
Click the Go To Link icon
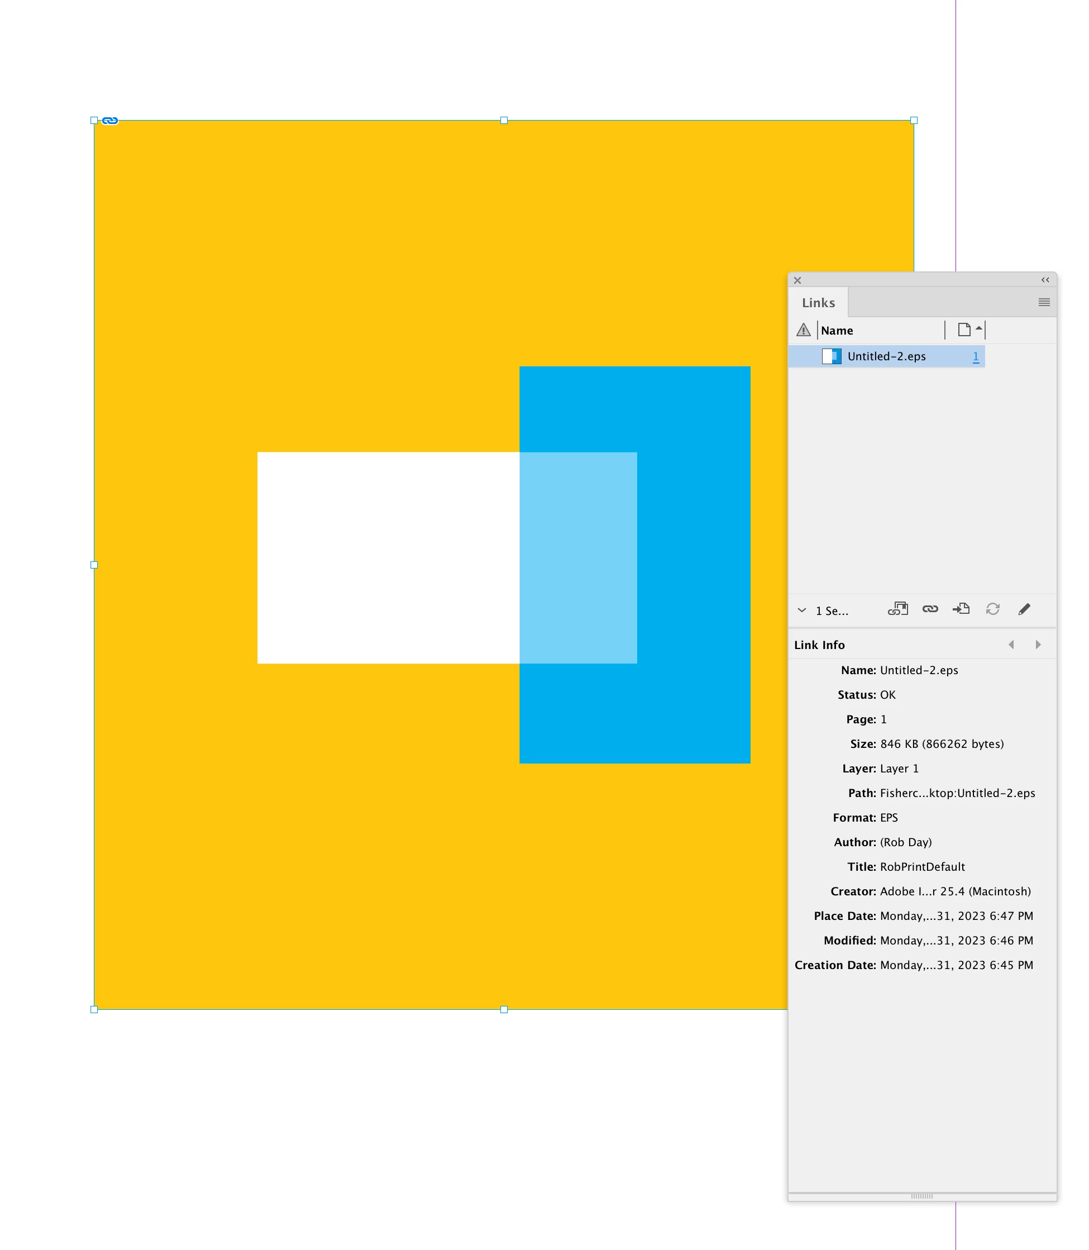tap(961, 609)
